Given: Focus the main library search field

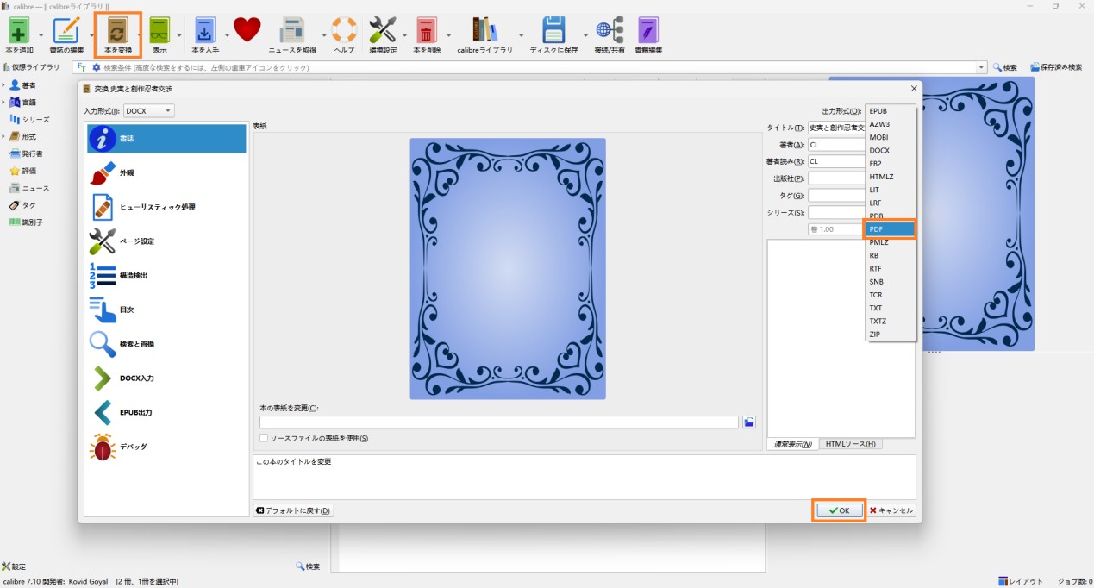Looking at the screenshot, I should (539, 67).
